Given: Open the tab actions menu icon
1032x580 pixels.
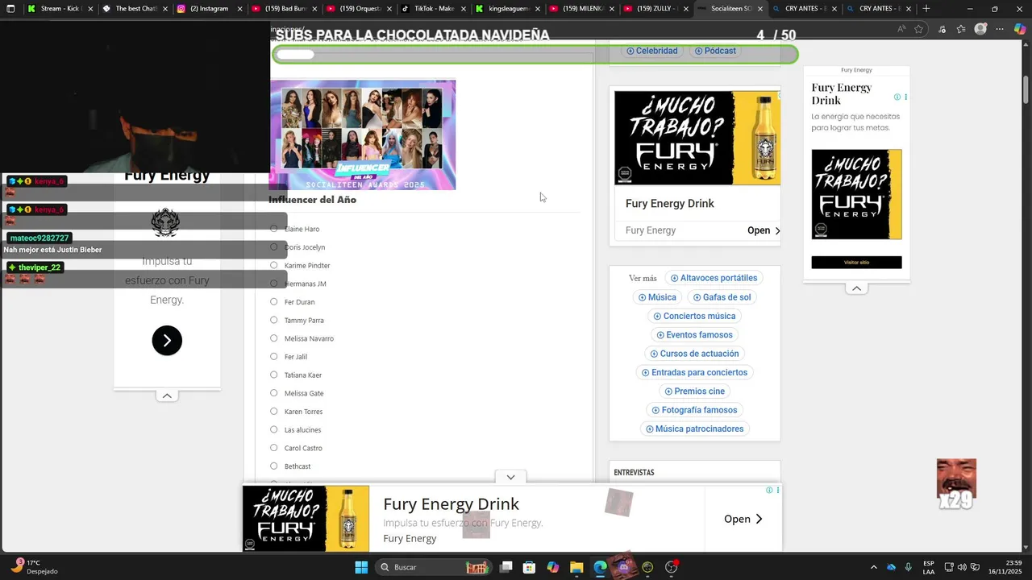Looking at the screenshot, I should pyautogui.click(x=10, y=8).
